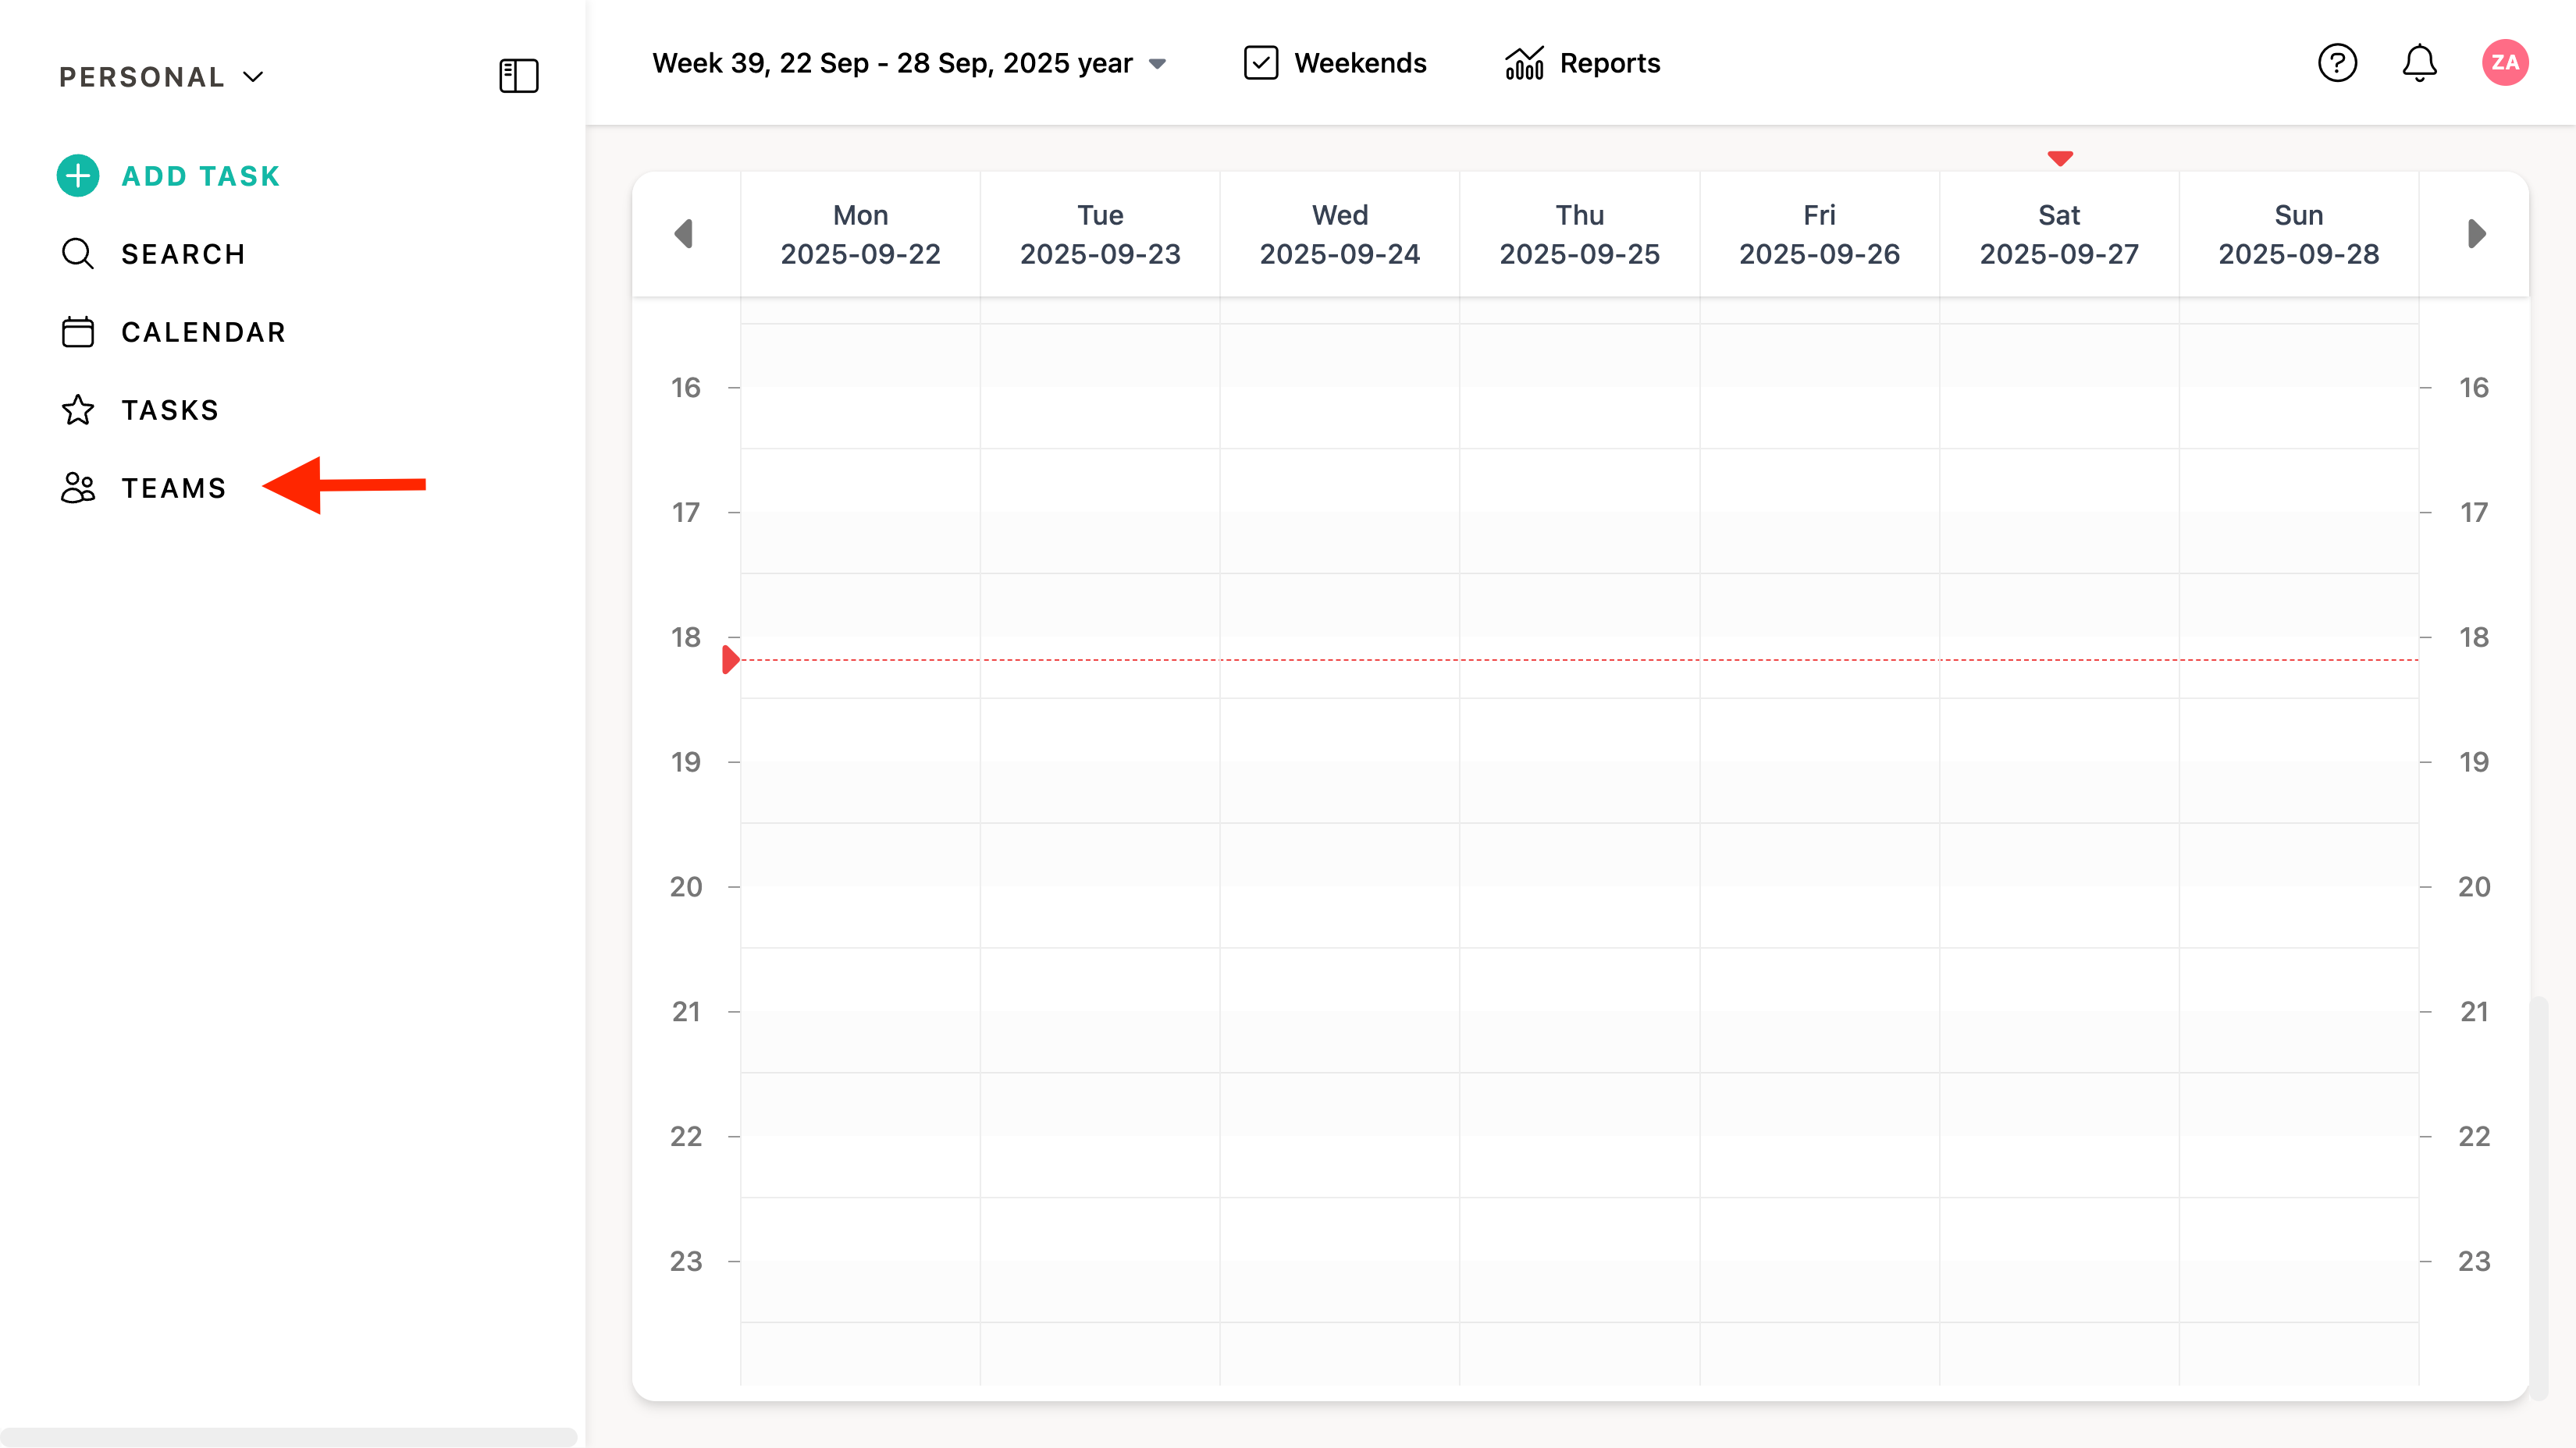Open the help question mark icon
Image resolution: width=2576 pixels, height=1448 pixels.
click(x=2337, y=63)
